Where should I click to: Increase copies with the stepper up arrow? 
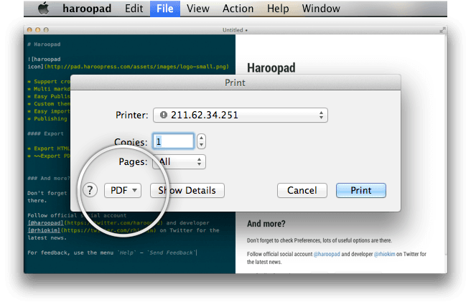[x=200, y=137]
